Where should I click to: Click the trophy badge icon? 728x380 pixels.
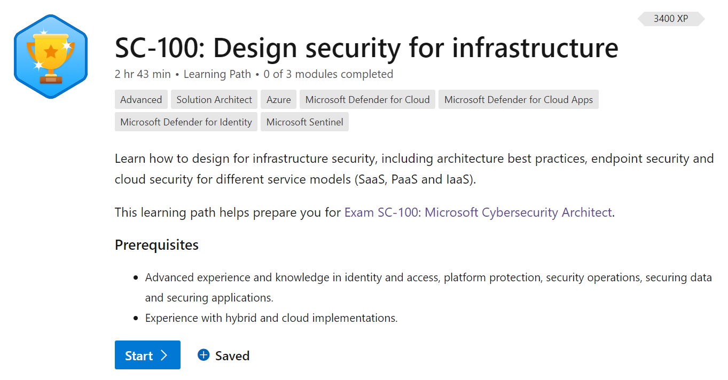[50, 57]
